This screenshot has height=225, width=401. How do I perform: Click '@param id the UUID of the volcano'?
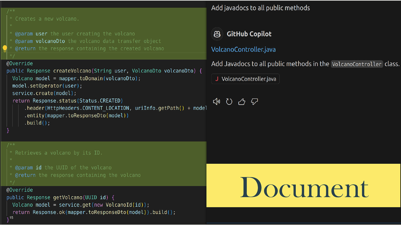click(63, 168)
